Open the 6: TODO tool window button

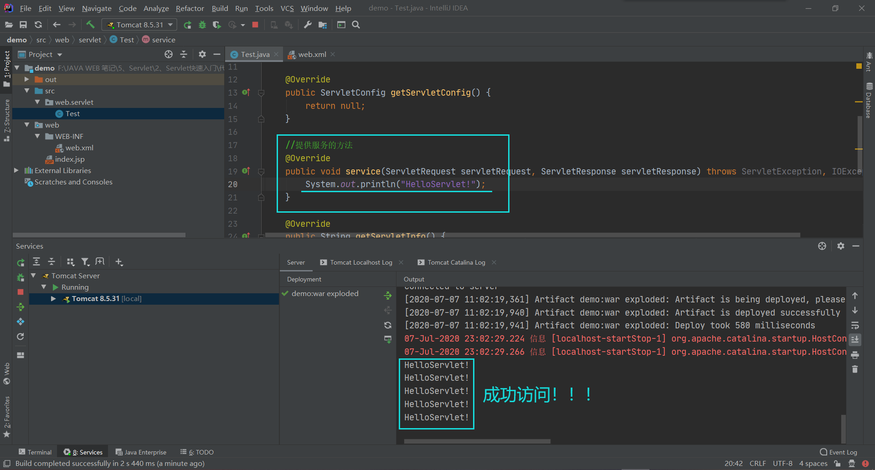pyautogui.click(x=197, y=452)
